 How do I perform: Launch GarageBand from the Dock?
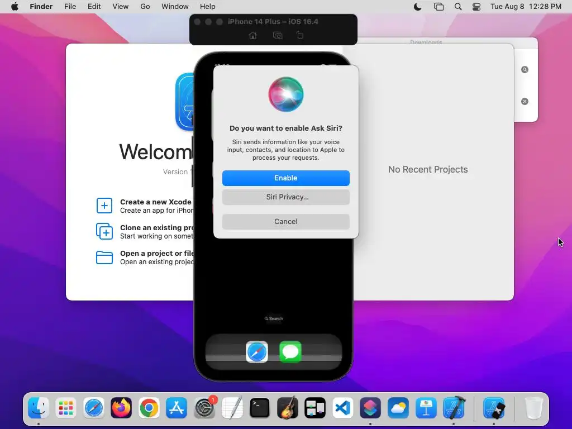coord(288,408)
